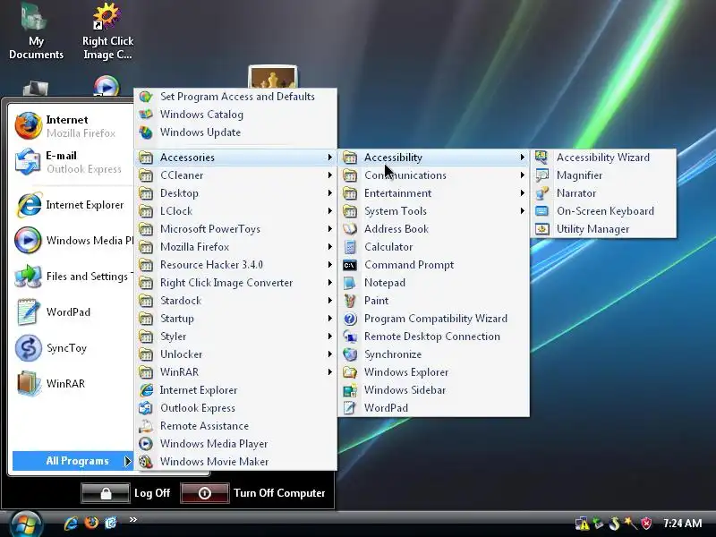Open WinRAR in Start menu left pane
Screen dimensions: 716x537
[x=72, y=384]
